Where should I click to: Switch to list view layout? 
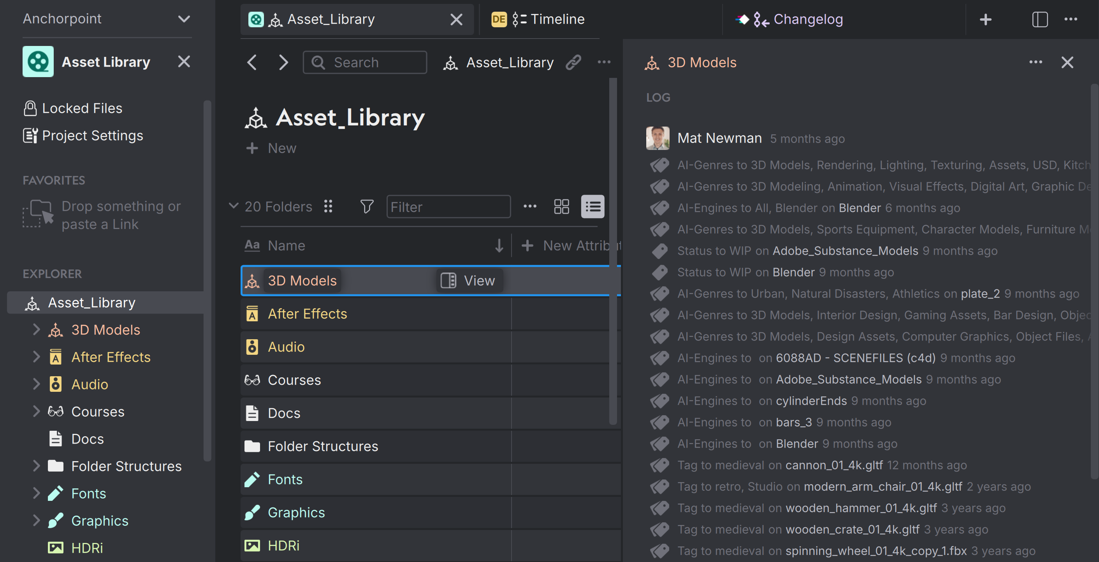pos(593,207)
